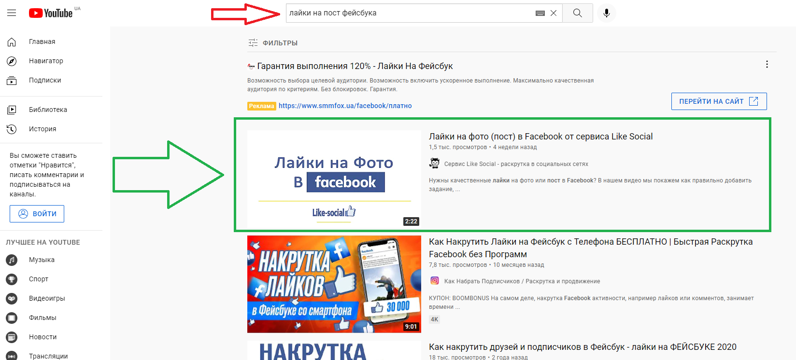Click the Музыка note icon

pos(12,260)
